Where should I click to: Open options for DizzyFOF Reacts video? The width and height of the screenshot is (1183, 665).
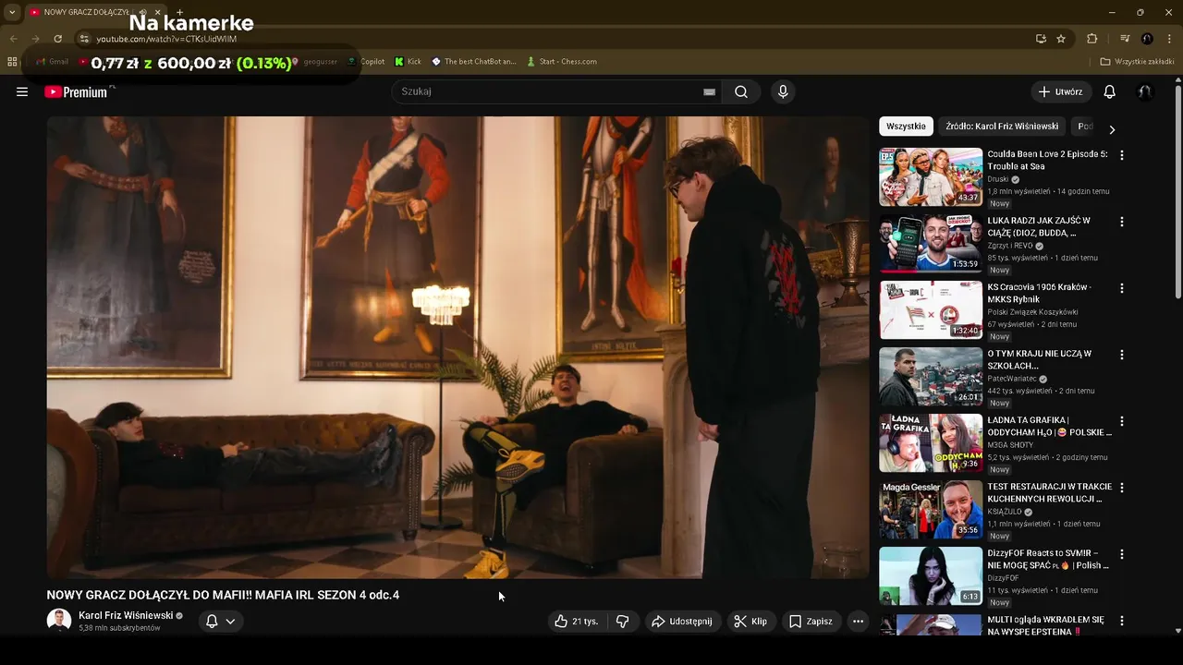click(x=1122, y=554)
